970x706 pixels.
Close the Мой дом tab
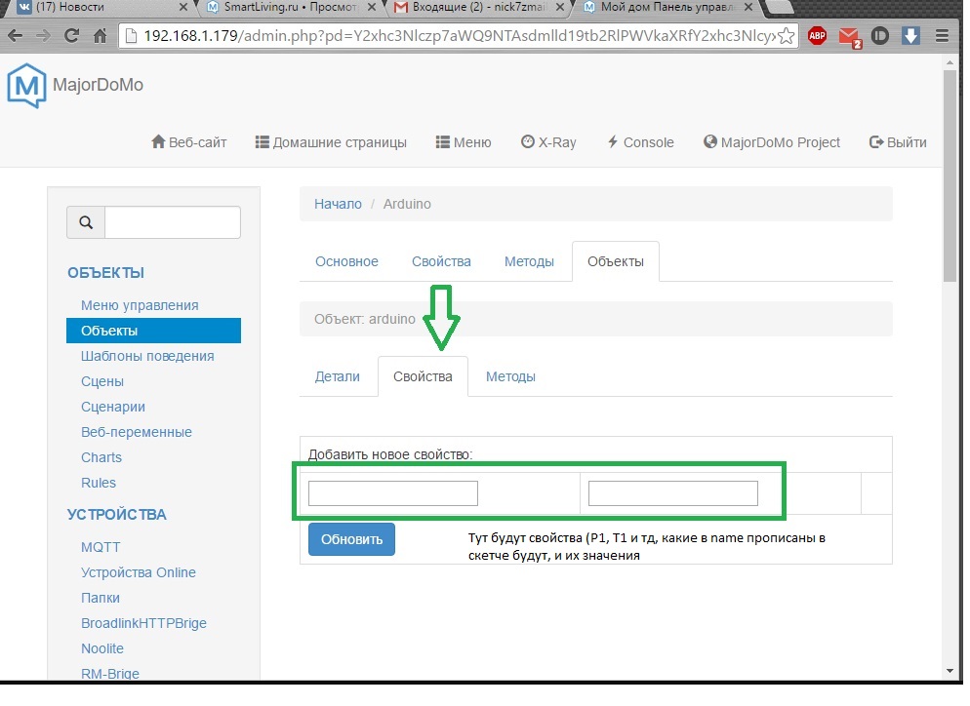748,7
